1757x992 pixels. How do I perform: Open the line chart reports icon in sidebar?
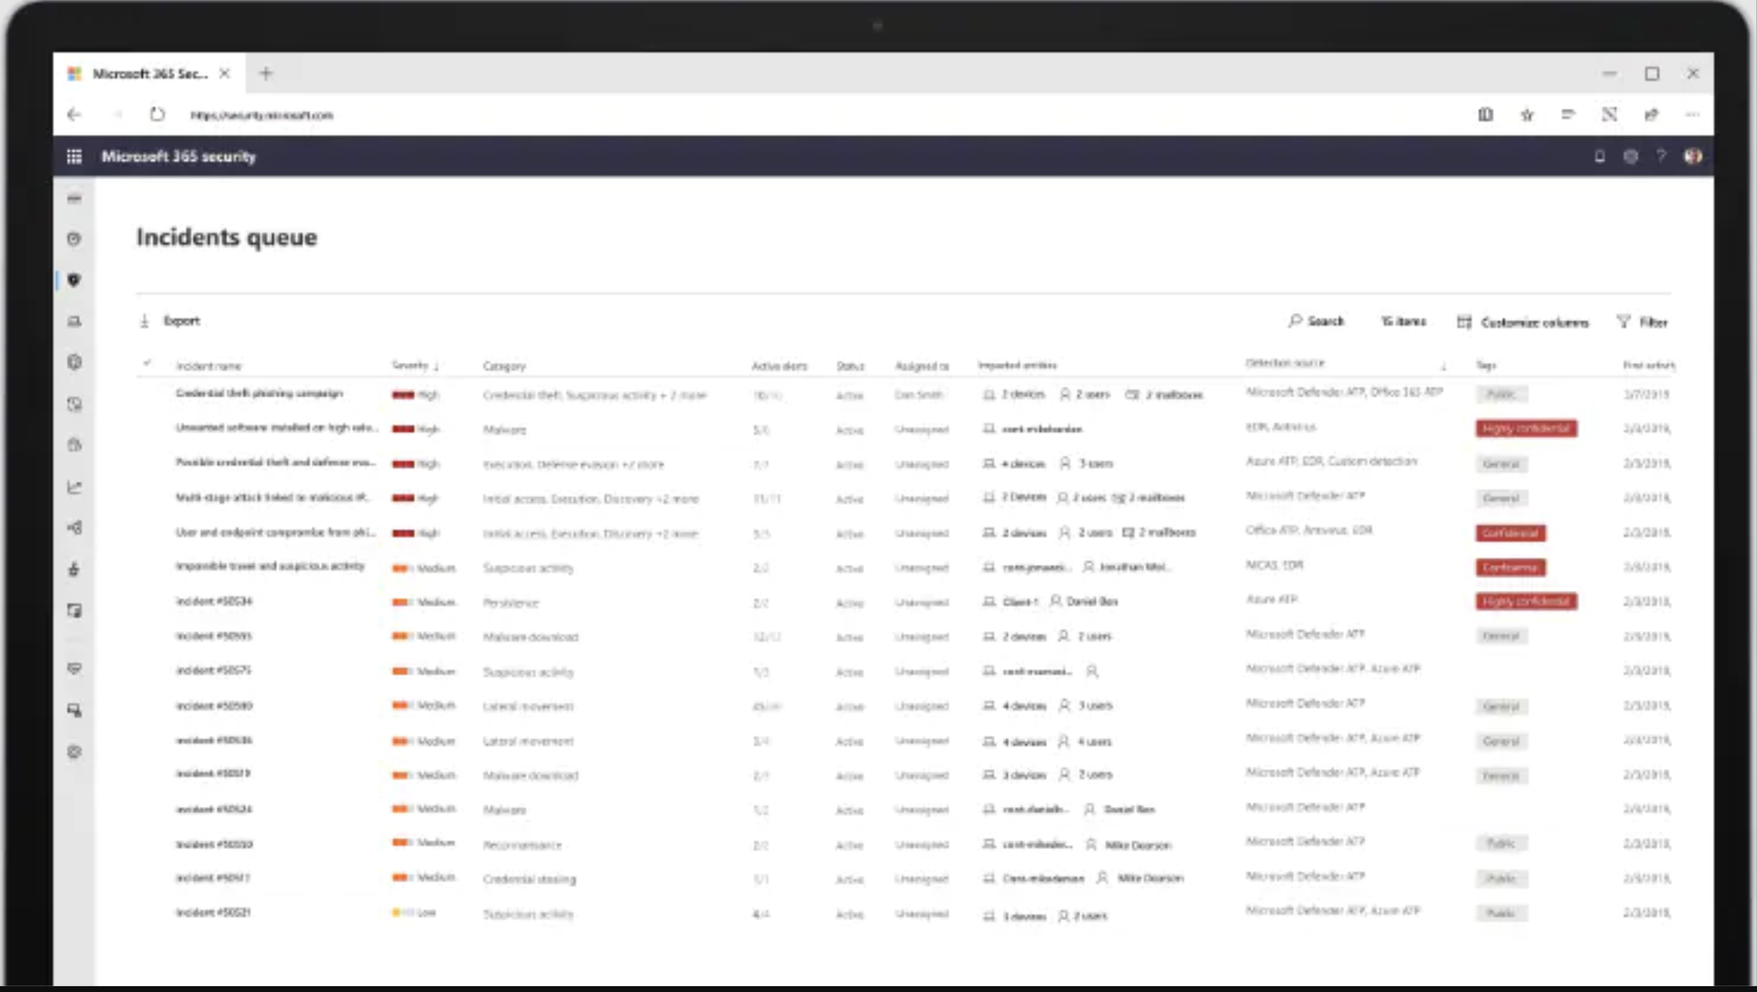point(74,487)
